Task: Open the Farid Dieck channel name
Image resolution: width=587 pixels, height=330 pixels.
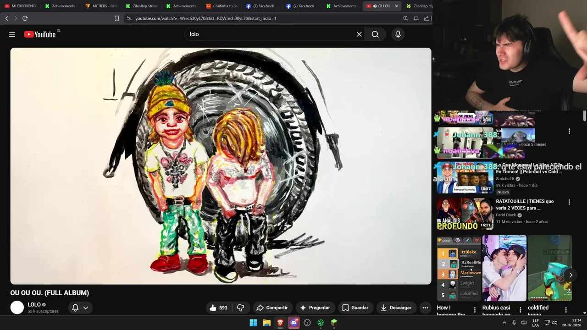Action: coord(506,215)
